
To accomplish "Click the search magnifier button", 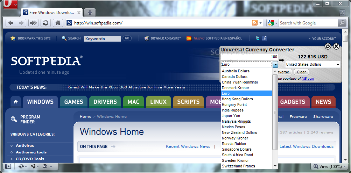I will tap(342, 23).
